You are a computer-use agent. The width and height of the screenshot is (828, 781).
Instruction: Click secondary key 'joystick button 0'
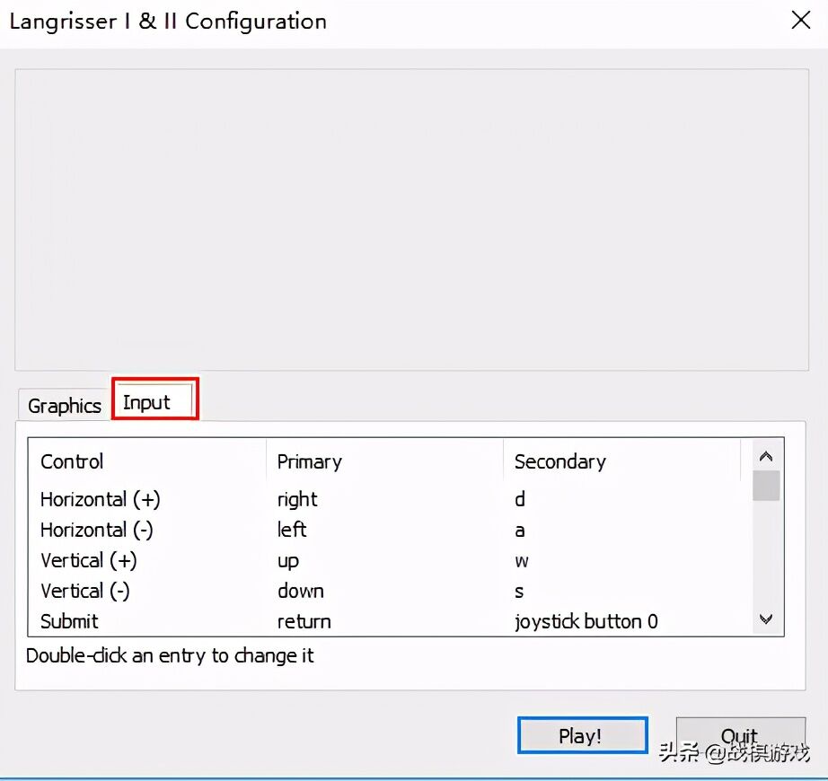point(586,621)
